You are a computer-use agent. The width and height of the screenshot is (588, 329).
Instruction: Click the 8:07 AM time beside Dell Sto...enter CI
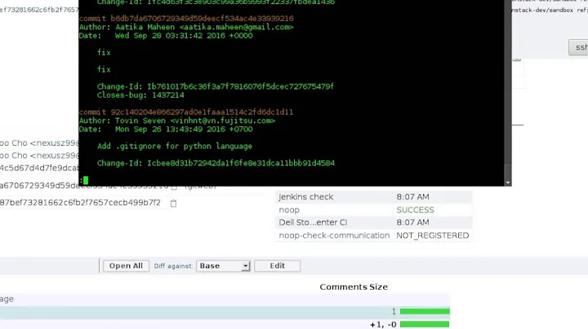(412, 222)
